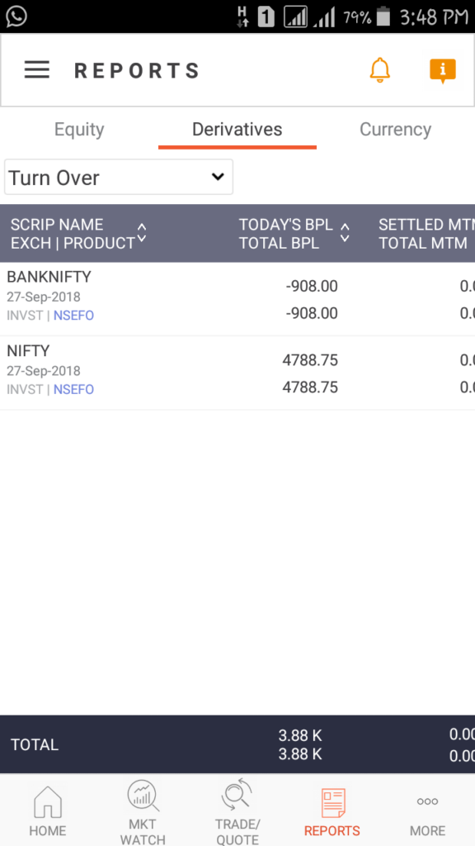The image size is (475, 846).
Task: Sort by Scrip Name arrows
Action: pos(142,234)
